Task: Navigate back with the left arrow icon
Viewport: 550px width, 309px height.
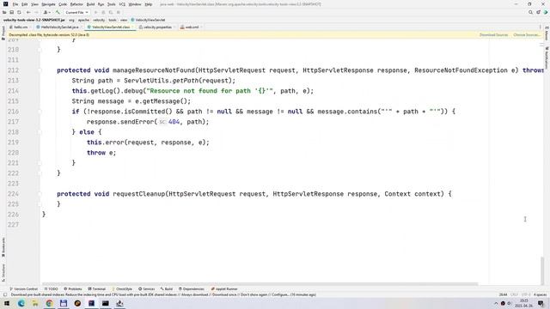Action: (x=28, y=12)
